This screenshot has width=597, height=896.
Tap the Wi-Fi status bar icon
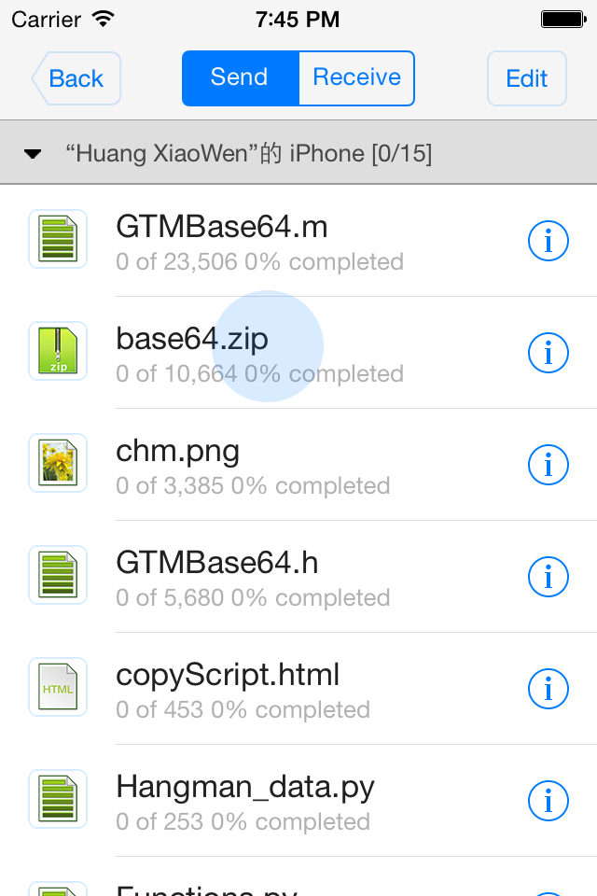[x=104, y=19]
